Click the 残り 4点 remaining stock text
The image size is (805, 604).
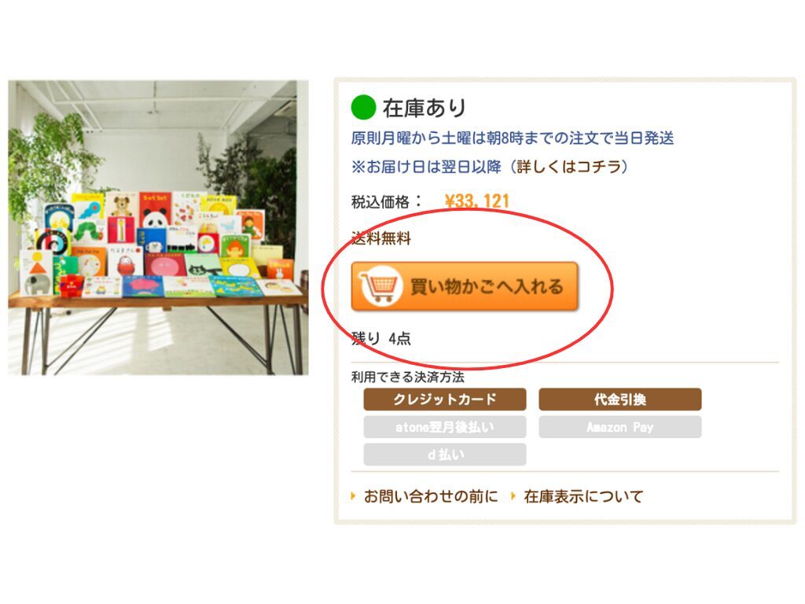coord(381,338)
